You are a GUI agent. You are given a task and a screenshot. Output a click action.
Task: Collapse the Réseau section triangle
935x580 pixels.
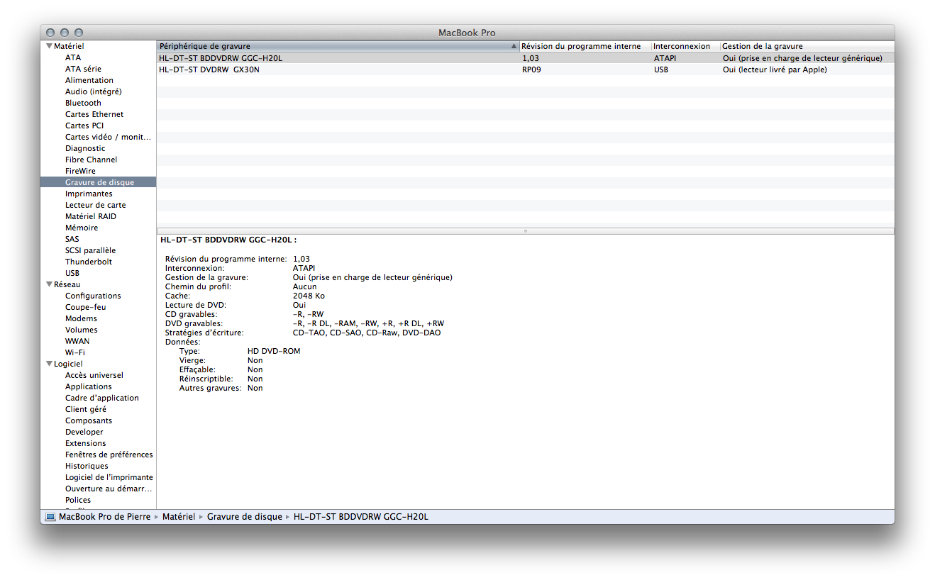(x=49, y=284)
